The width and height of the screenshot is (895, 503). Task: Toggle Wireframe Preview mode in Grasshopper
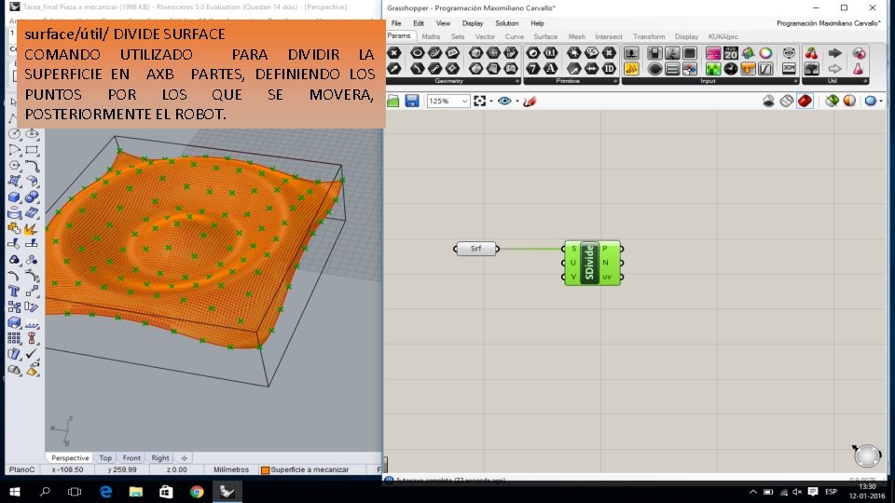point(787,101)
